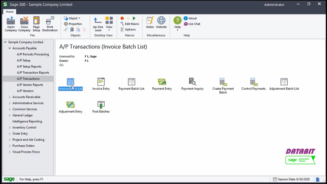Expand the Order Entry node
The height and width of the screenshot is (184, 327).
[x=10, y=133]
